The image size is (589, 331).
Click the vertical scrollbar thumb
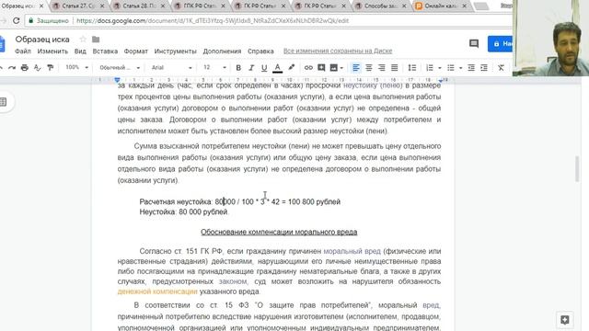577,168
